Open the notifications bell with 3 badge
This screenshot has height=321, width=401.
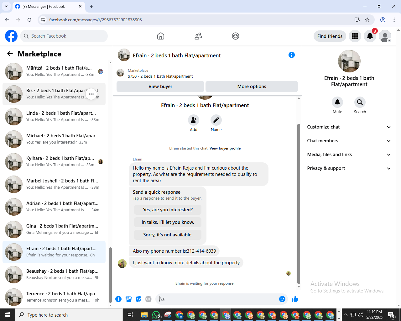370,36
